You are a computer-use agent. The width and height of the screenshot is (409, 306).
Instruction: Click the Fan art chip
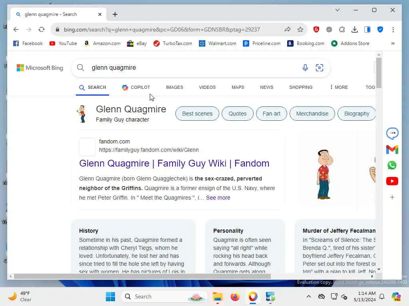271,114
